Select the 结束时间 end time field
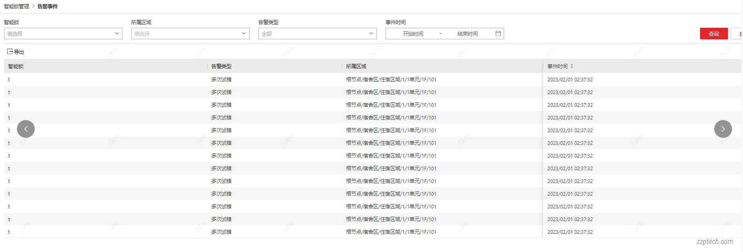This screenshot has width=743, height=252. 468,34
